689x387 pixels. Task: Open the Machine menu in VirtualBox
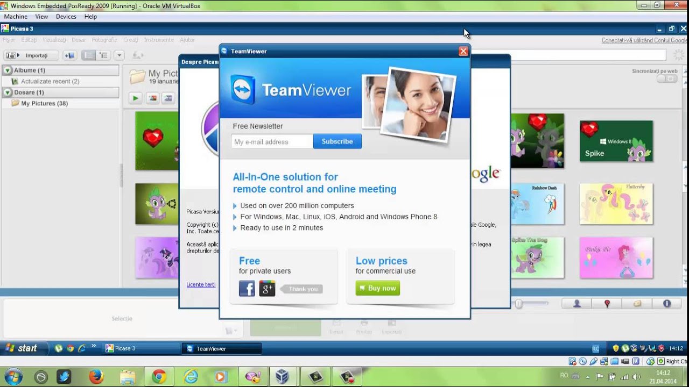coord(16,17)
